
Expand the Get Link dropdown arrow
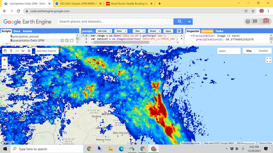(110, 31)
